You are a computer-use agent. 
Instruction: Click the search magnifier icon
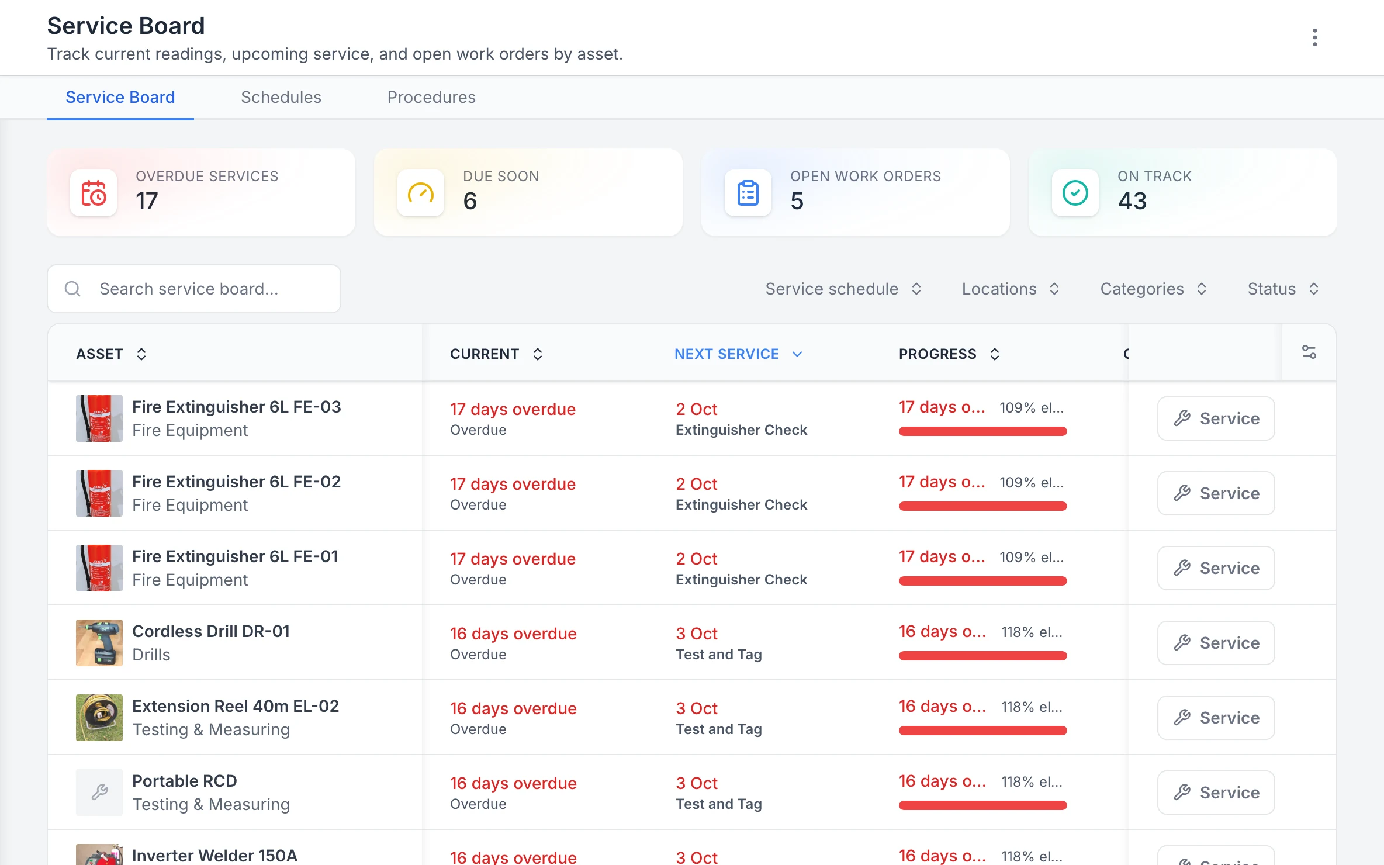(72, 289)
